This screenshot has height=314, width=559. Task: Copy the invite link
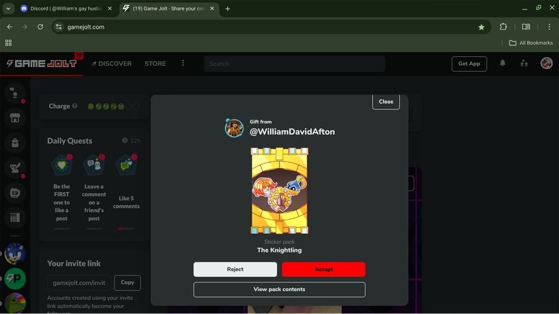127,283
